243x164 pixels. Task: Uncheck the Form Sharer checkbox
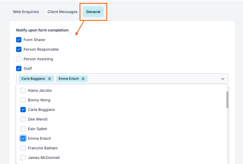pos(19,40)
